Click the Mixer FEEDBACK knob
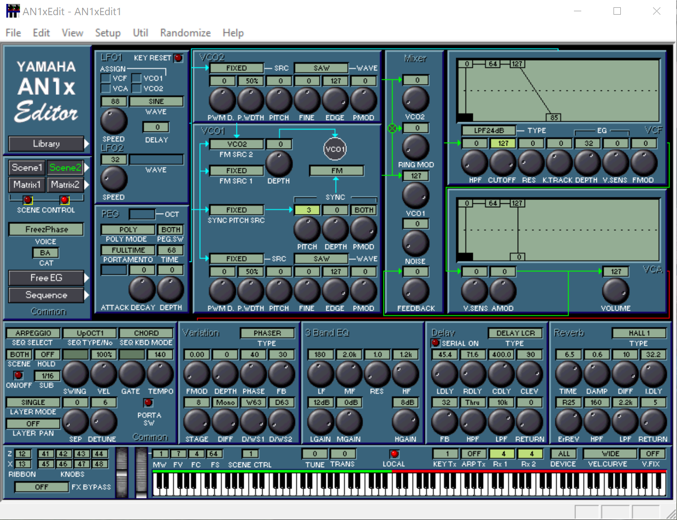Screen dimensions: 677x520 [415, 291]
